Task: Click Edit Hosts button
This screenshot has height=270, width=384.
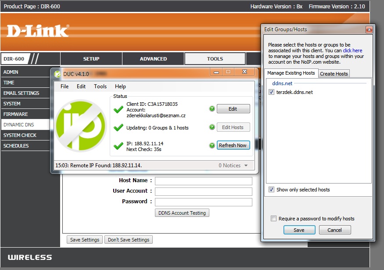Action: click(x=233, y=127)
